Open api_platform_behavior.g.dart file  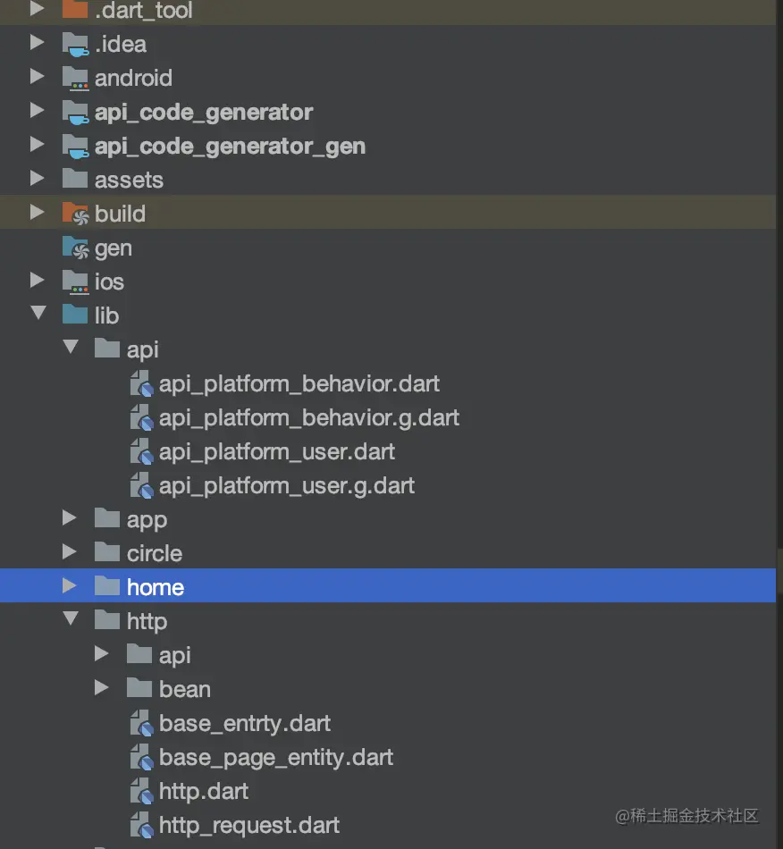(x=308, y=418)
